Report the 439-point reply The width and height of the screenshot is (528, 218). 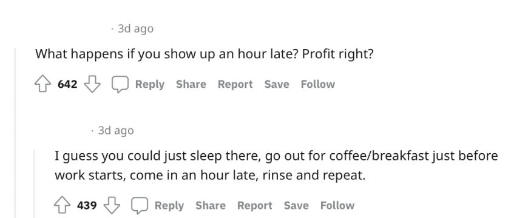tap(254, 205)
